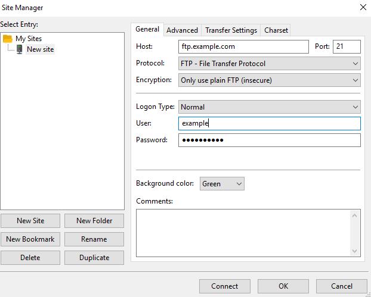Create a folder with New Folder
This screenshot has width=371, height=297.
click(x=94, y=221)
